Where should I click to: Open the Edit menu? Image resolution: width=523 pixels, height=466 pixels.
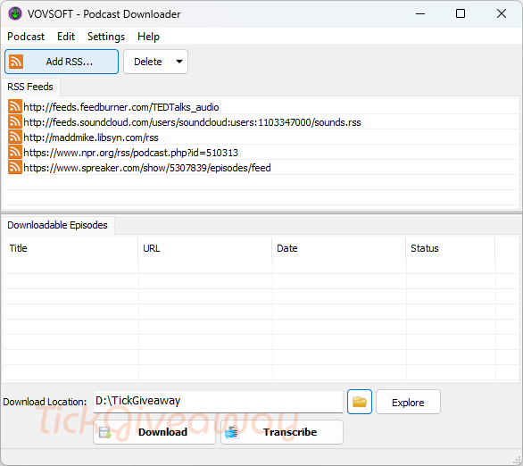[x=66, y=37]
